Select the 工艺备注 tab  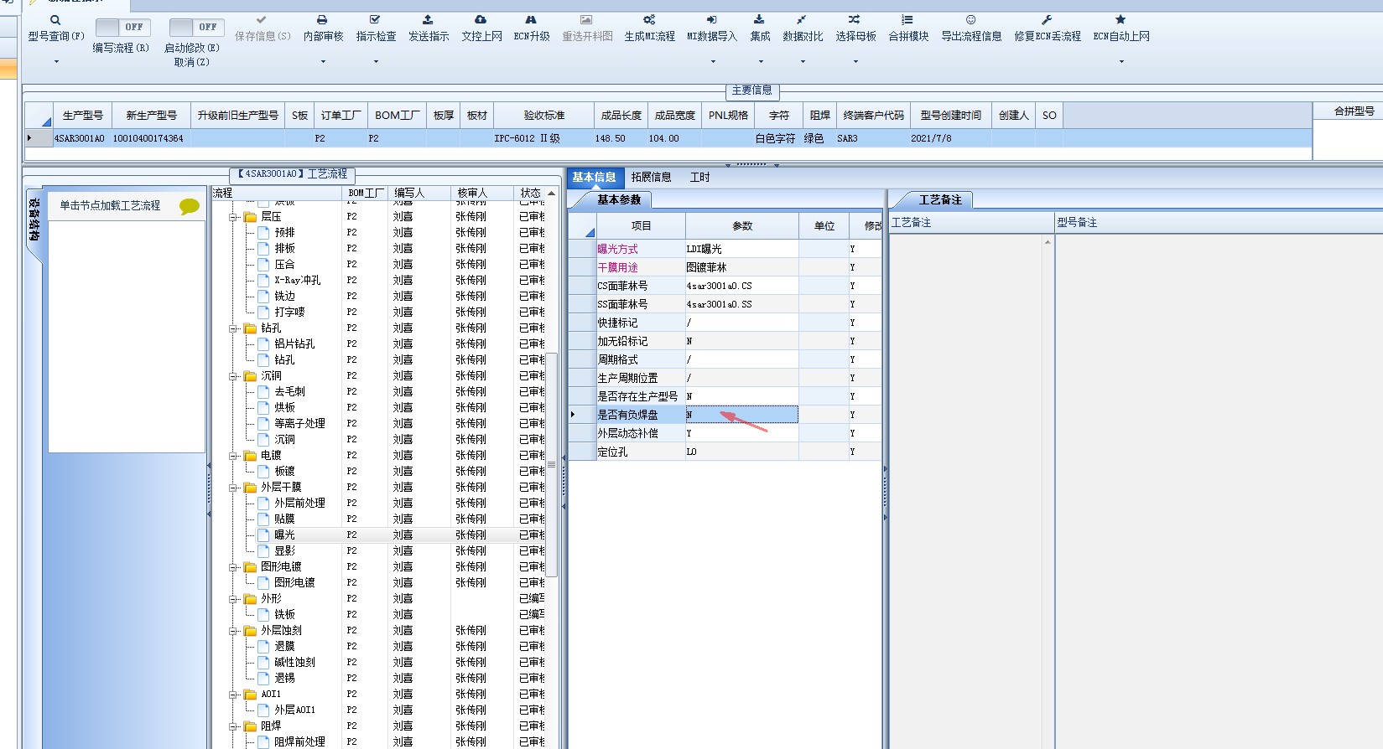click(x=939, y=199)
